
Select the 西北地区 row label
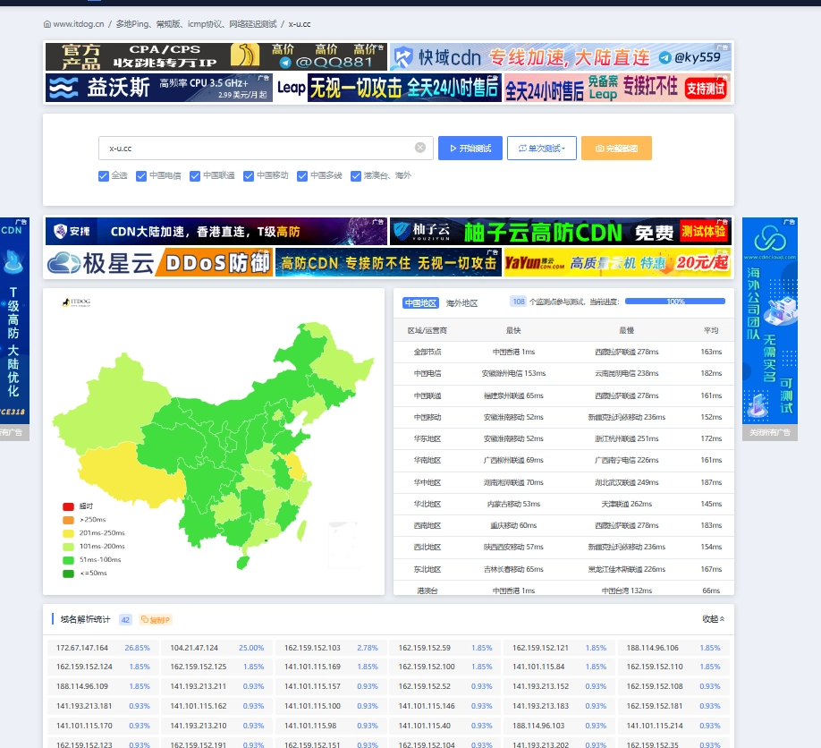click(x=427, y=547)
